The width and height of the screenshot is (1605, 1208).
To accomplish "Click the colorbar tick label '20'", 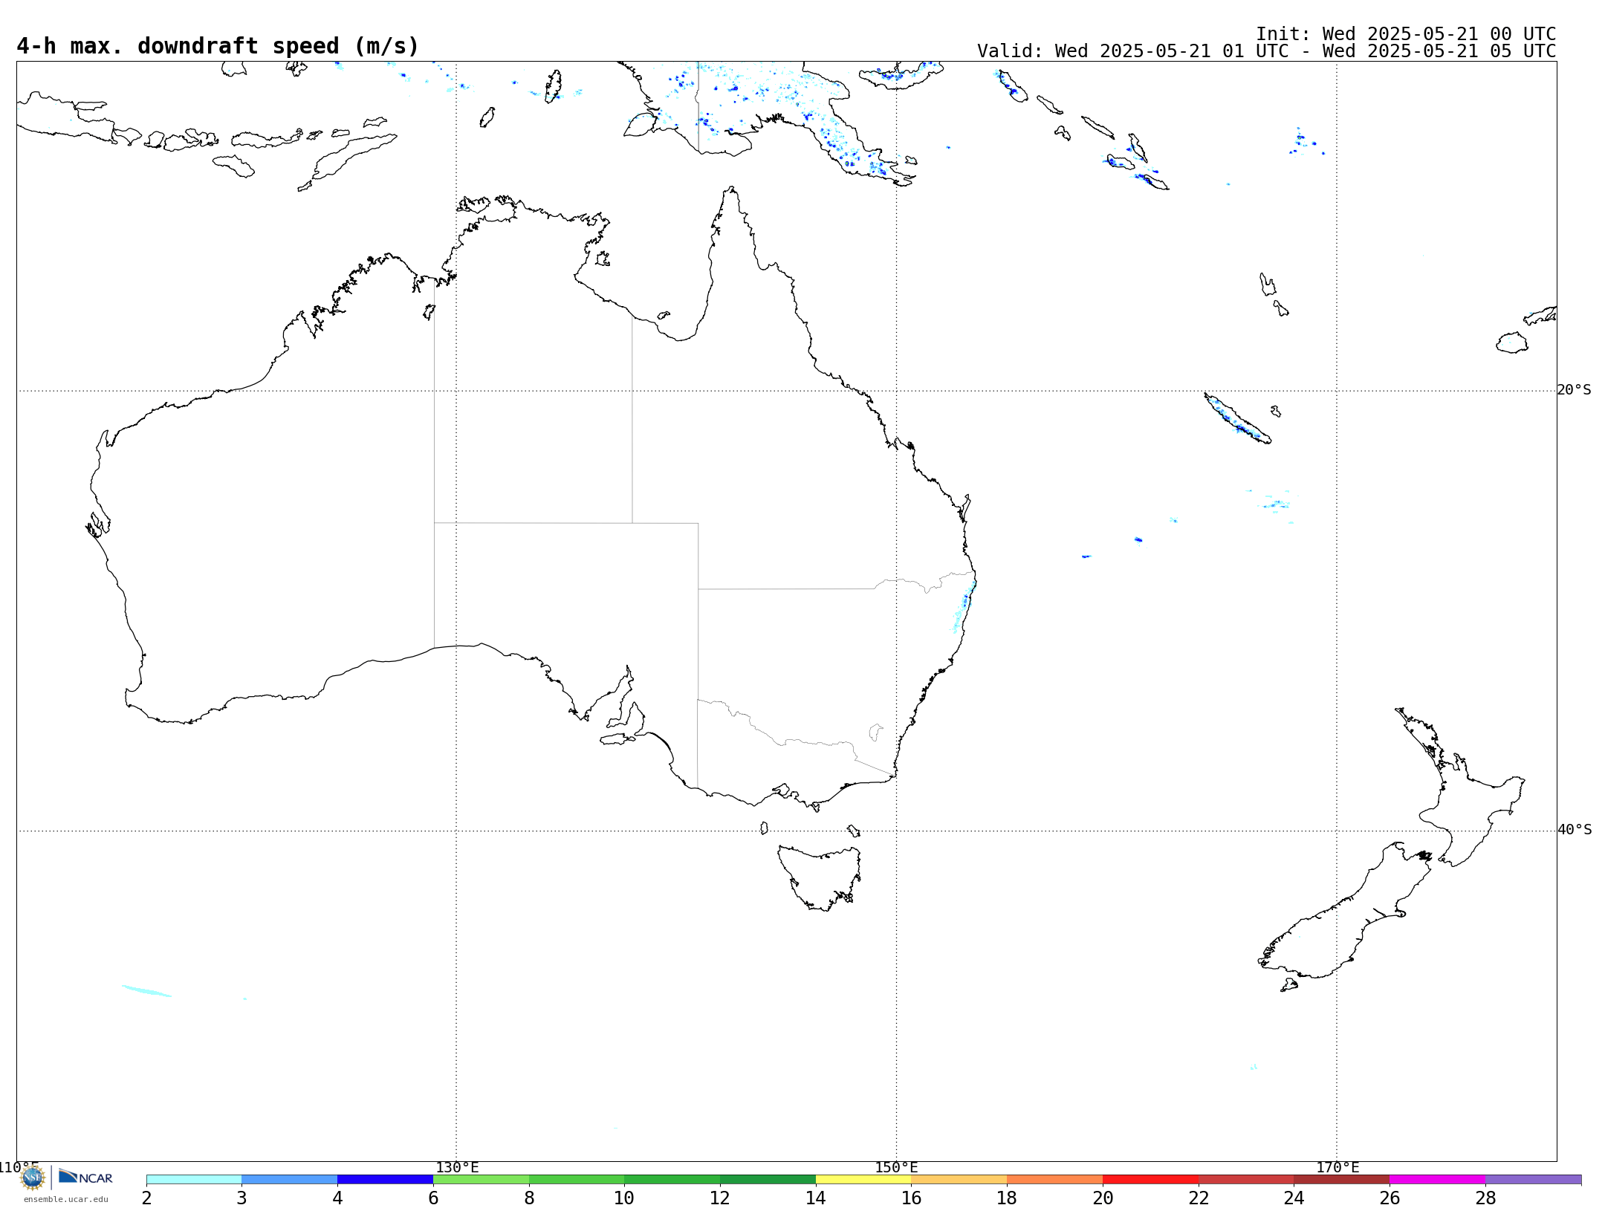I will point(1103,1198).
